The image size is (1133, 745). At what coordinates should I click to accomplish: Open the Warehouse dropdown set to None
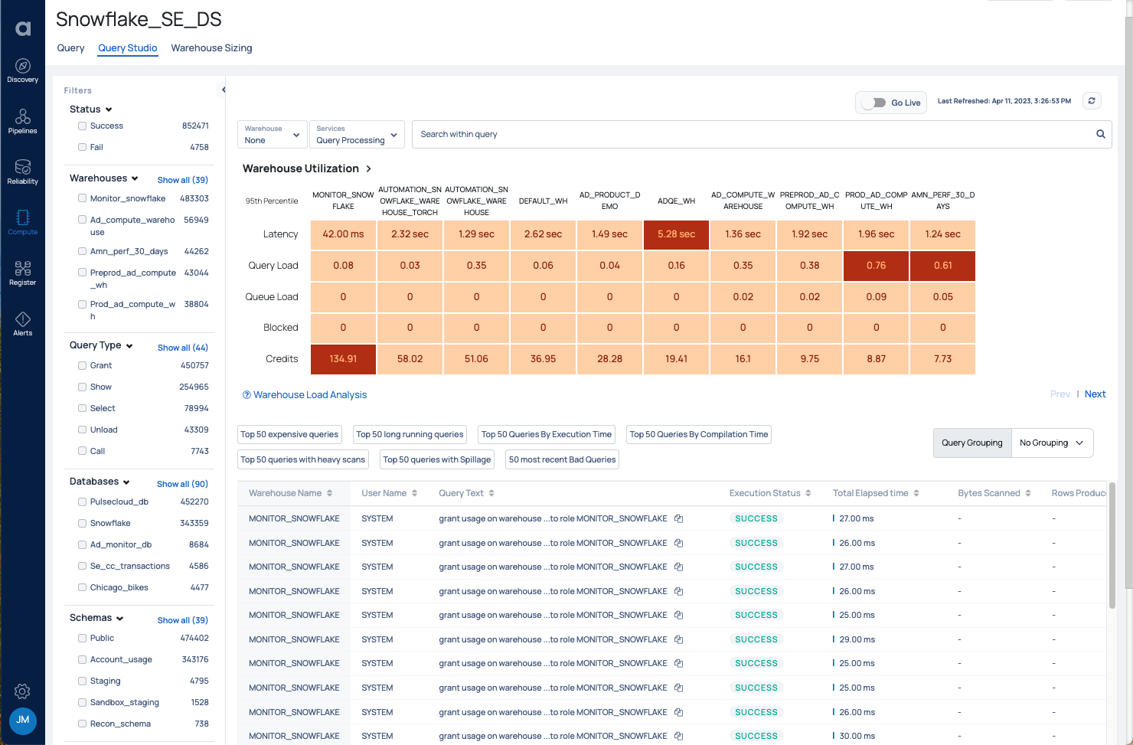click(273, 134)
